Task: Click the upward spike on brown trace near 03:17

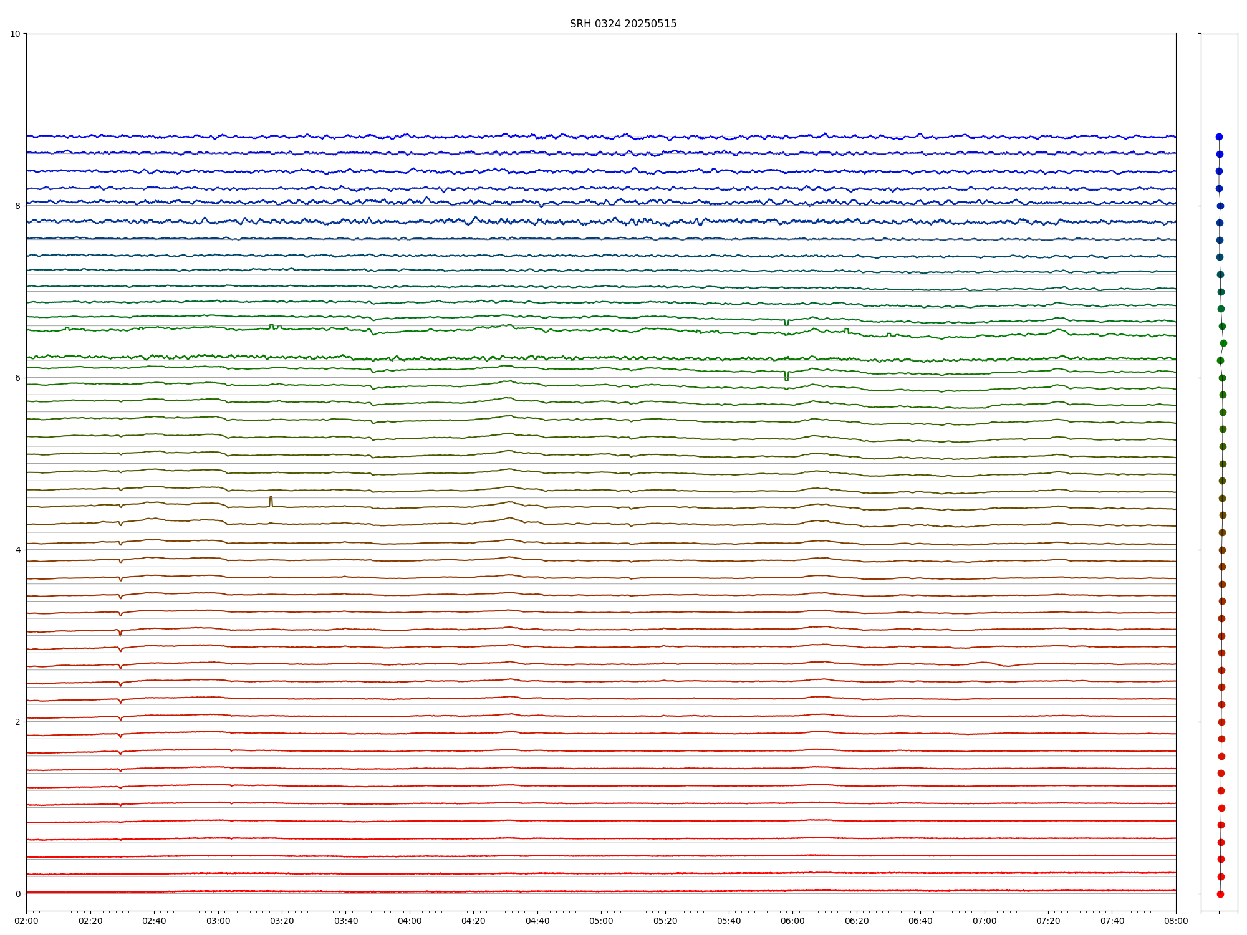Action: coord(271,499)
